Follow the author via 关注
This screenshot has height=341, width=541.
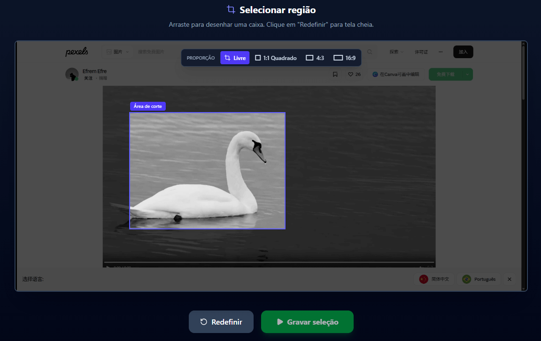pos(88,78)
